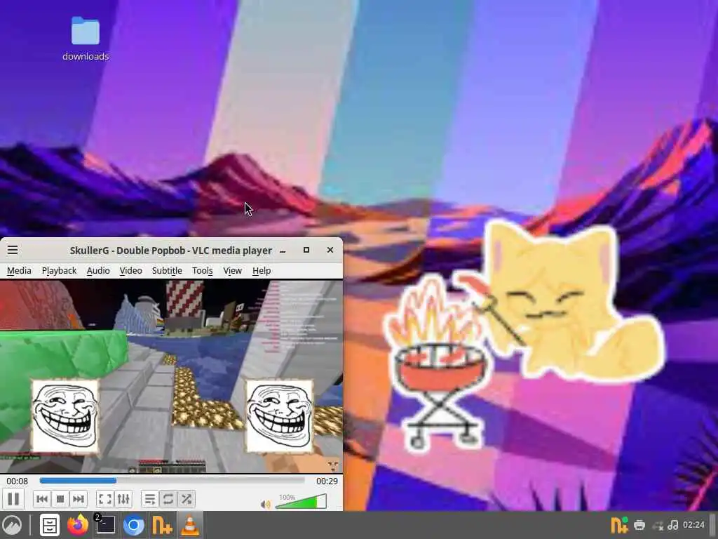Open the start menu mountain icon
718x539 pixels.
[12, 525]
